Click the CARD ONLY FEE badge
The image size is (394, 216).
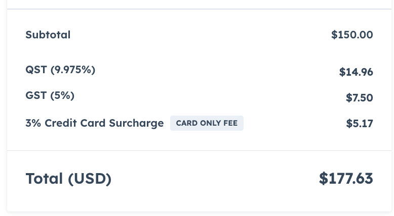(207, 123)
